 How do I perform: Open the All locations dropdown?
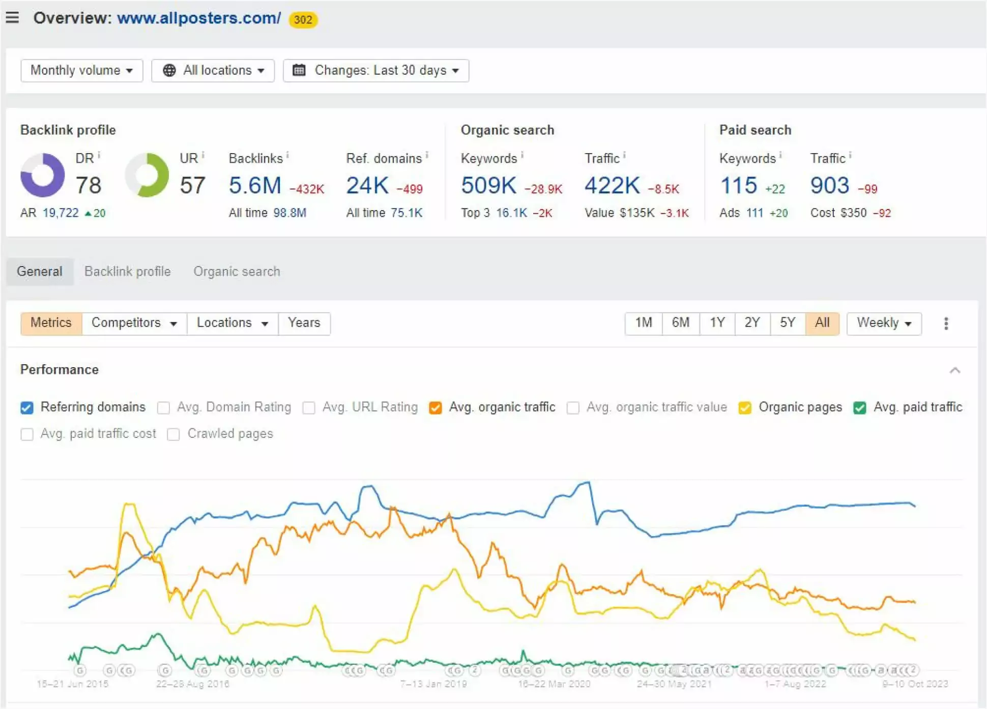pos(213,70)
